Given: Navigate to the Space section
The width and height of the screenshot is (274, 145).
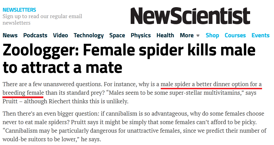Looking at the screenshot, I should click(117, 35).
